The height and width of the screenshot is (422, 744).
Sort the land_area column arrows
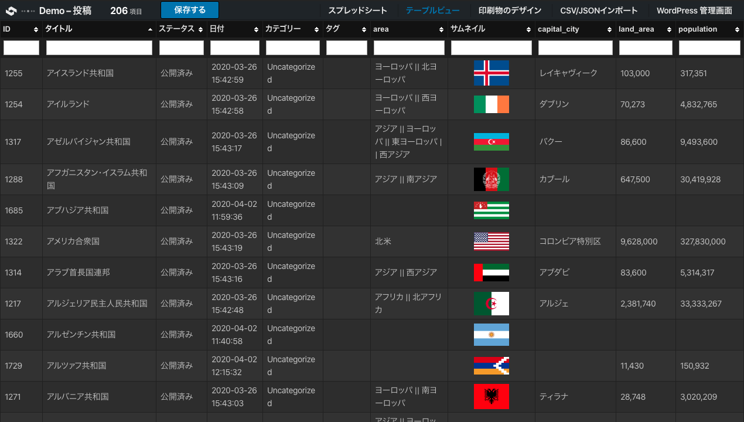[x=669, y=29]
